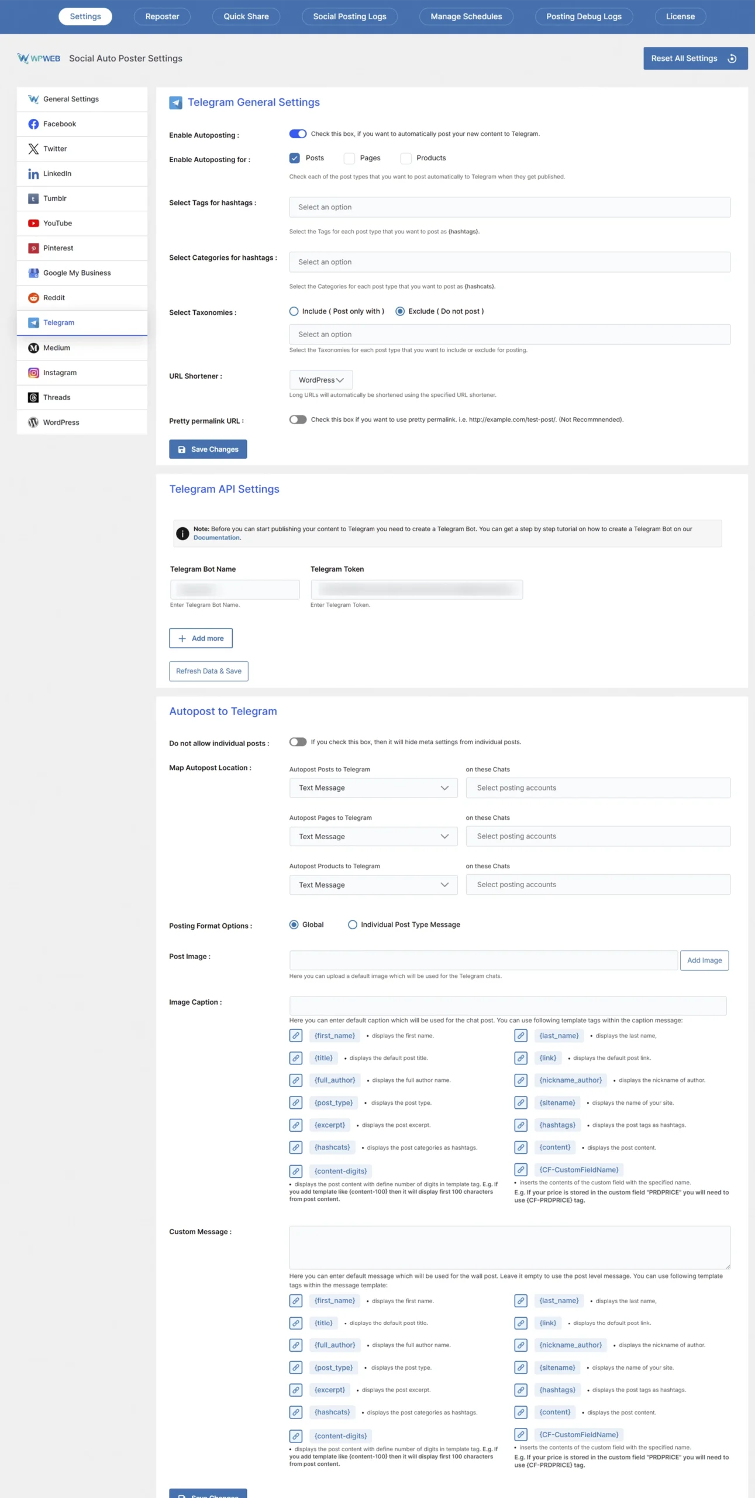Viewport: 755px width, 1498px height.
Task: Switch to the Reposter tab
Action: pyautogui.click(x=162, y=16)
